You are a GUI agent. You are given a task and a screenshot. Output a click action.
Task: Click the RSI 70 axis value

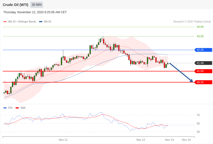(x=198, y=115)
